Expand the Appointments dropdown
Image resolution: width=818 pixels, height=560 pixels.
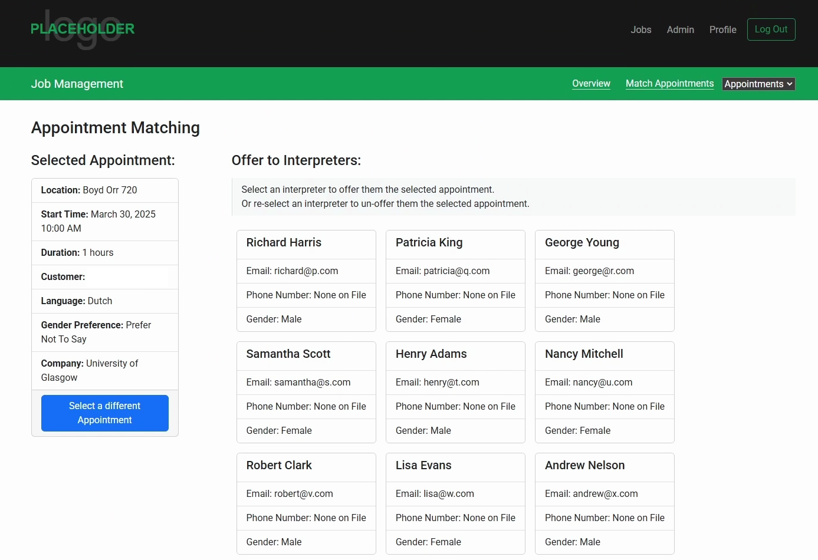pos(758,84)
